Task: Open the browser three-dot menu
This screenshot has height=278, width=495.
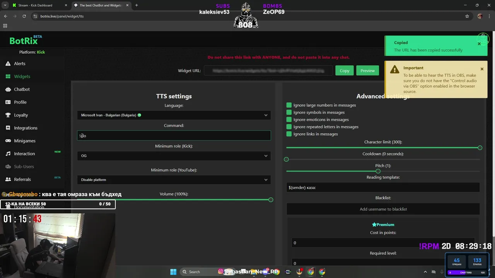Action: point(489,16)
